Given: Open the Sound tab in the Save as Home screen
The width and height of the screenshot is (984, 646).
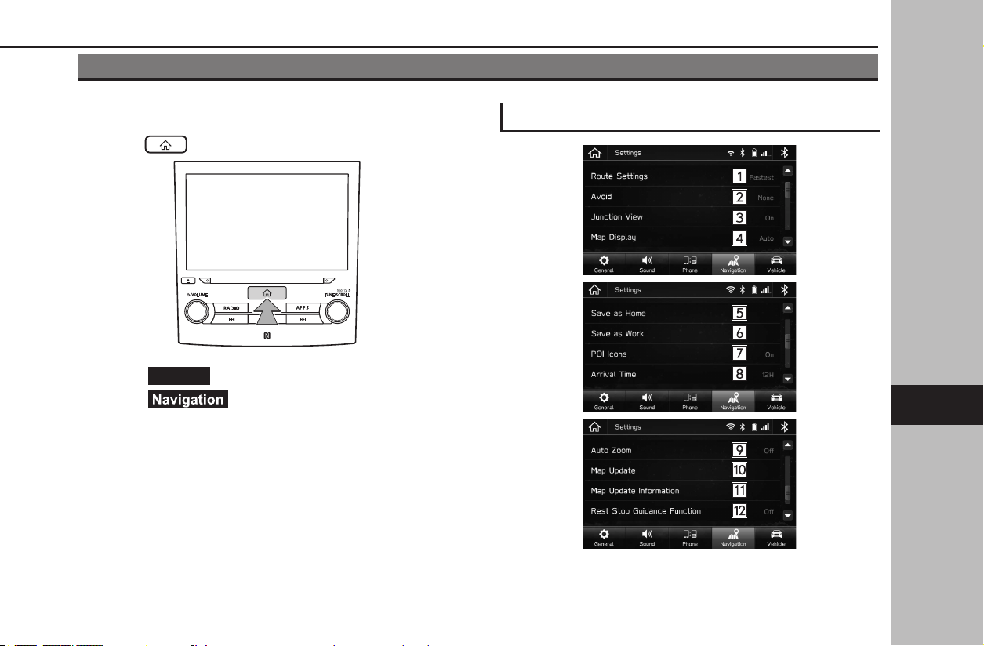Looking at the screenshot, I should click(x=647, y=401).
